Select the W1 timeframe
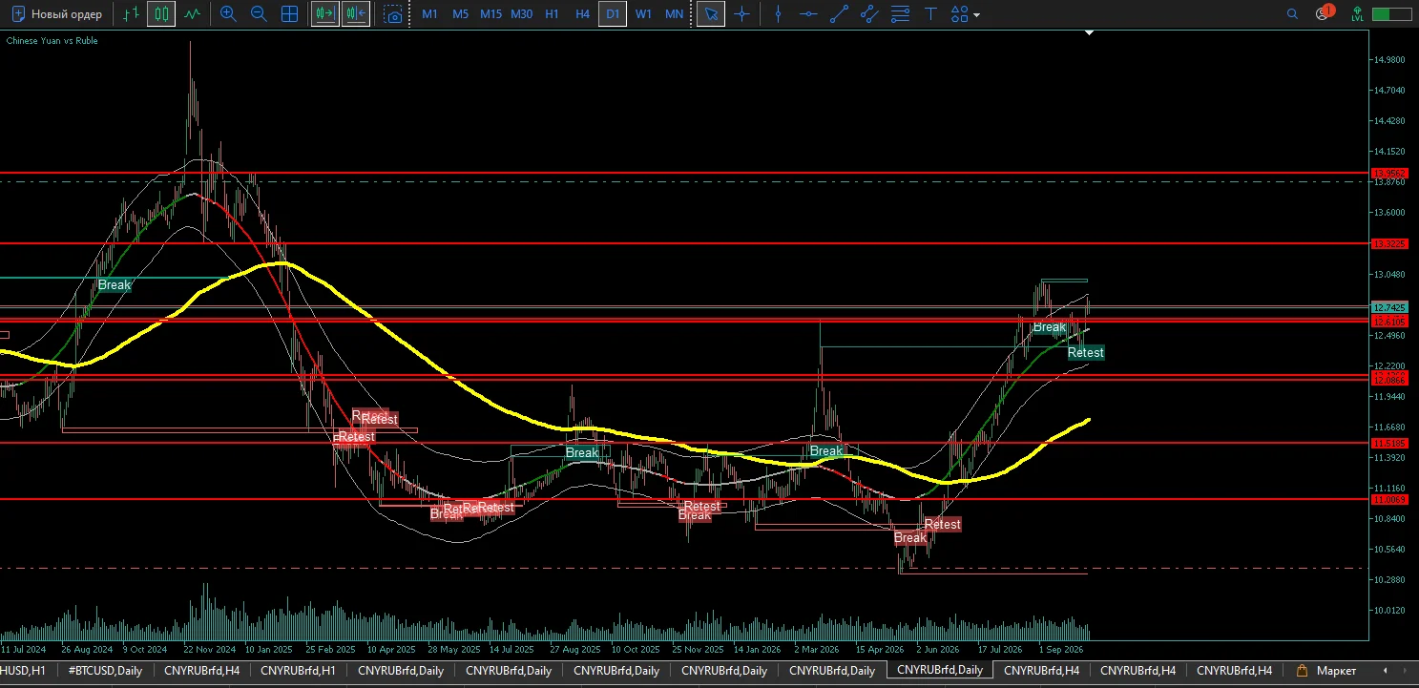1419x688 pixels. pyautogui.click(x=644, y=14)
